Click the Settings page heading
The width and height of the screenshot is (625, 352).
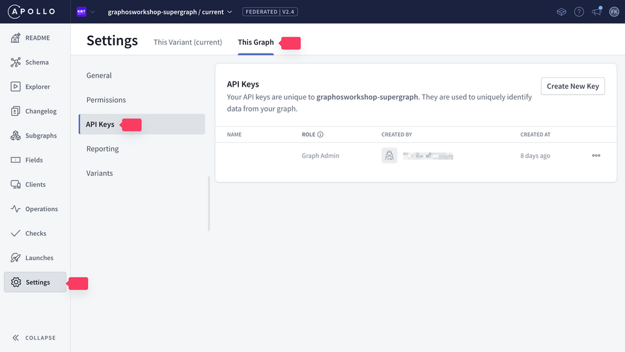(112, 40)
